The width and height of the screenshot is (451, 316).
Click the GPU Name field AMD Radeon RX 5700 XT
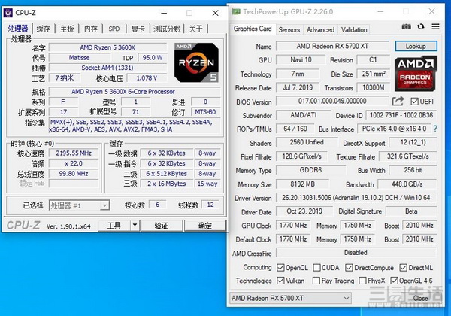pos(332,46)
